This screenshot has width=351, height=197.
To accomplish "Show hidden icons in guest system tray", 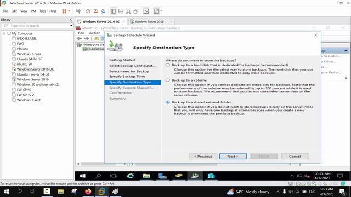I will (x=291, y=176).
